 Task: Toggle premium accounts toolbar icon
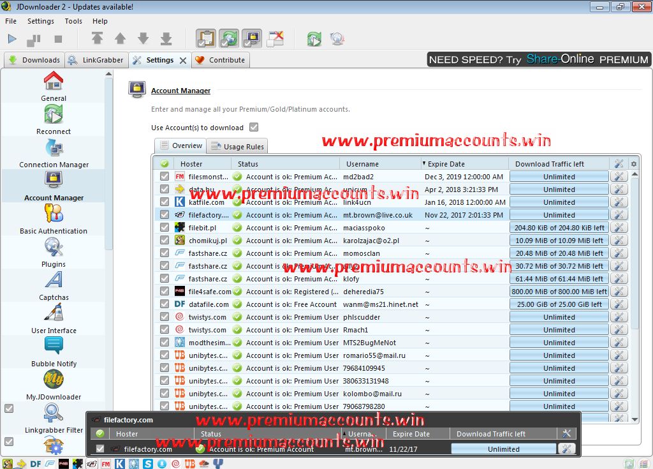(x=253, y=38)
